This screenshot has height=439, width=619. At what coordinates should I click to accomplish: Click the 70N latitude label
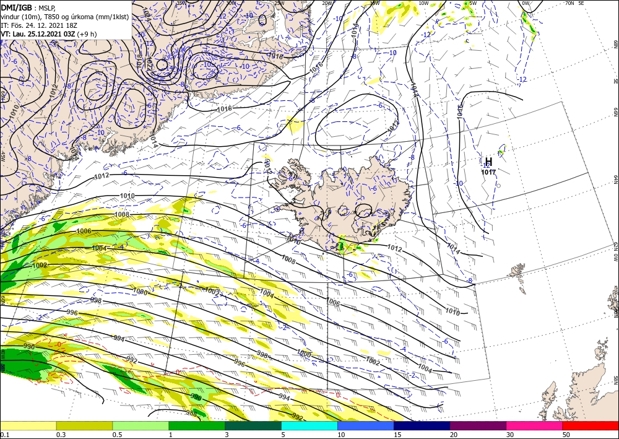(x=569, y=2)
